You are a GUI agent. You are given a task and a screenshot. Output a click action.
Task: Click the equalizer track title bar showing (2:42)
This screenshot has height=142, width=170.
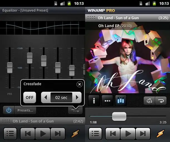pos(43,121)
